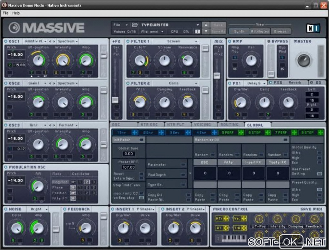Open OSC1 Spectrum mode dropdown

pos(67,41)
